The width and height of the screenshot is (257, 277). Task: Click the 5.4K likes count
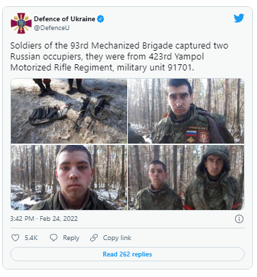31,238
